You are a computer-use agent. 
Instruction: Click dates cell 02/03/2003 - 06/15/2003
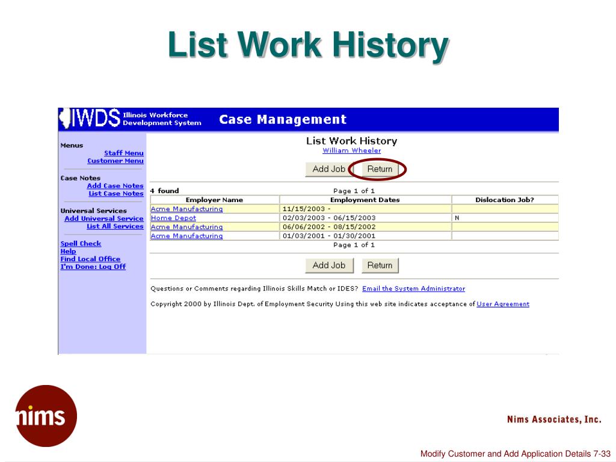(365, 218)
